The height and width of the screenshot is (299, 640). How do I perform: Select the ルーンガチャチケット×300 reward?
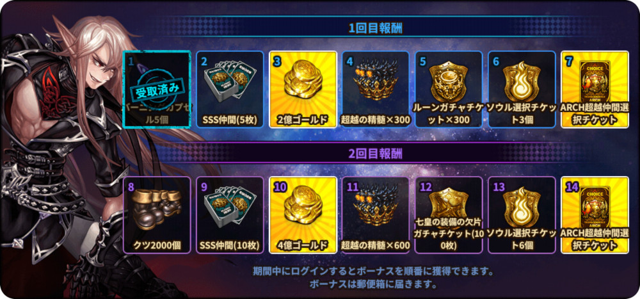[x=449, y=90]
